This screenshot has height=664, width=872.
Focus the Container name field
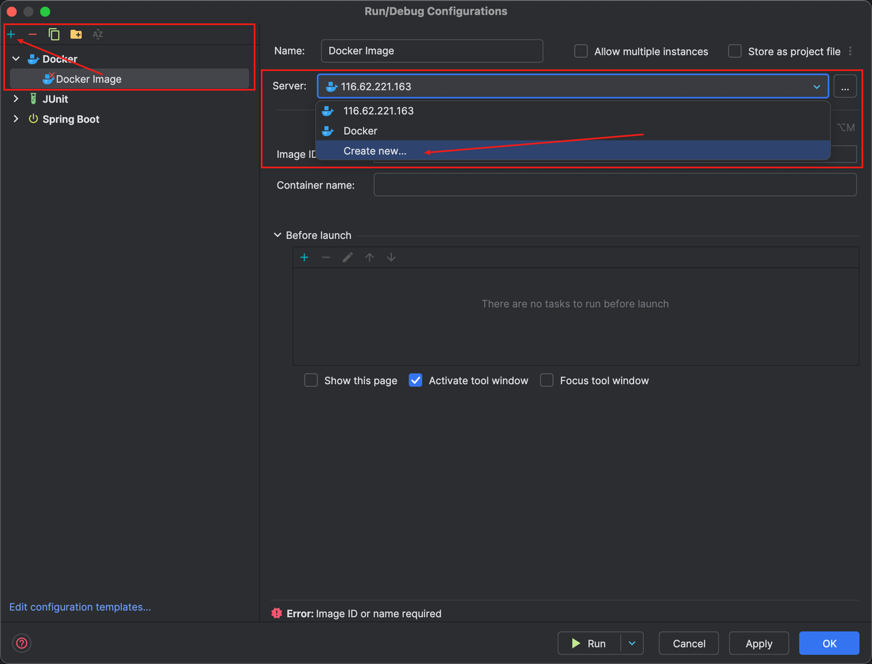[615, 185]
